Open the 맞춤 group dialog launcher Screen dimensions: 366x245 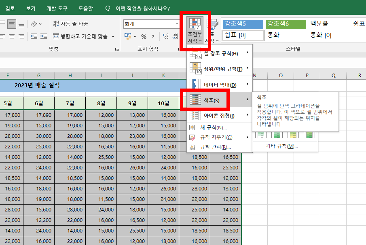(x=117, y=49)
